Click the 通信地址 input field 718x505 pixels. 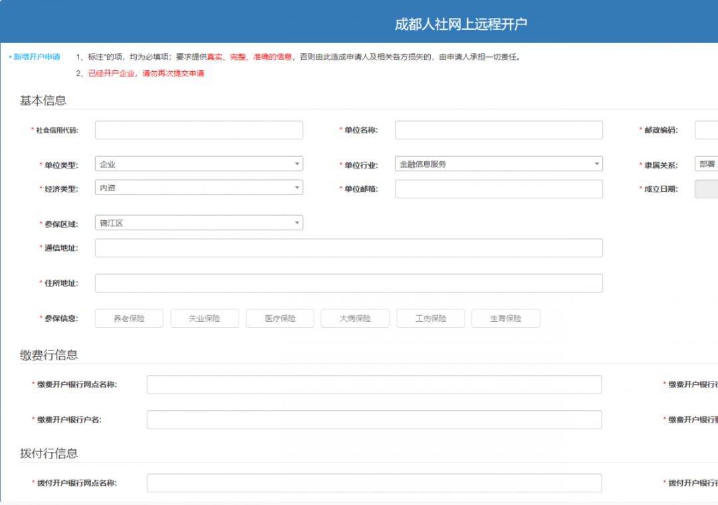click(x=348, y=248)
